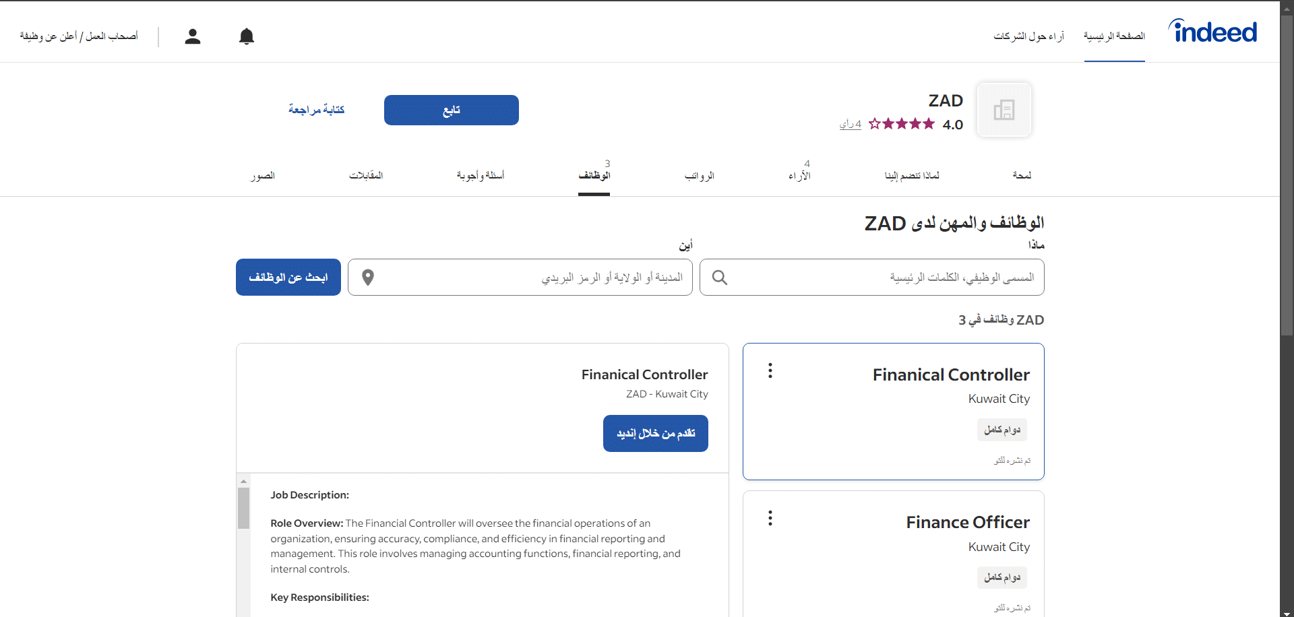Open the أسئلة وأجوبة tab

click(x=481, y=176)
